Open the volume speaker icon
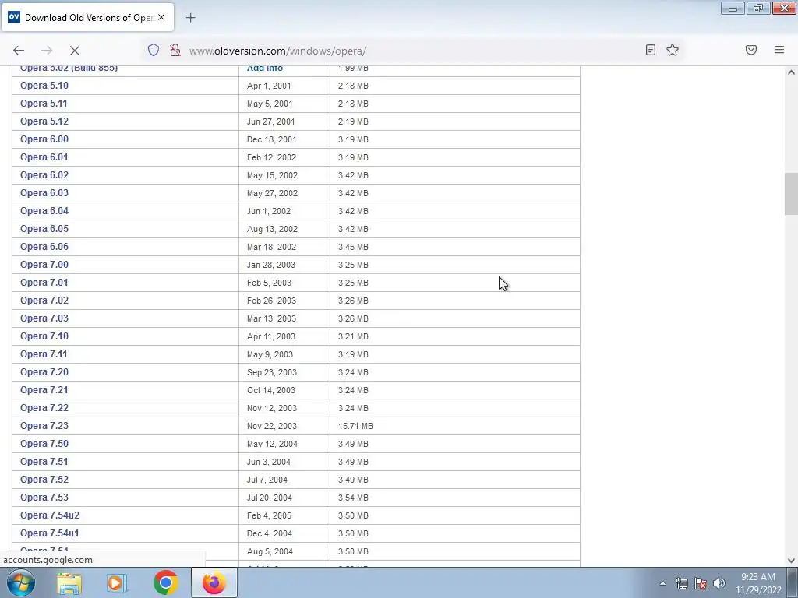 coord(719,583)
